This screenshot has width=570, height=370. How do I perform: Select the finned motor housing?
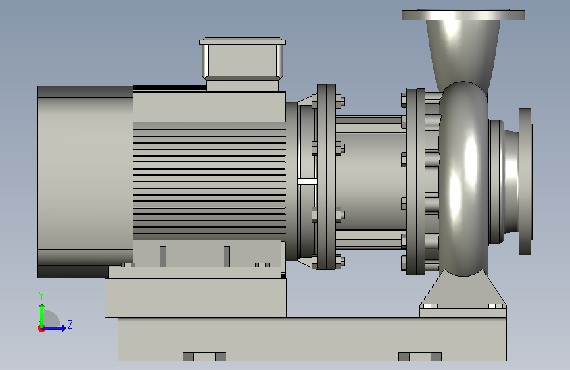point(209,181)
